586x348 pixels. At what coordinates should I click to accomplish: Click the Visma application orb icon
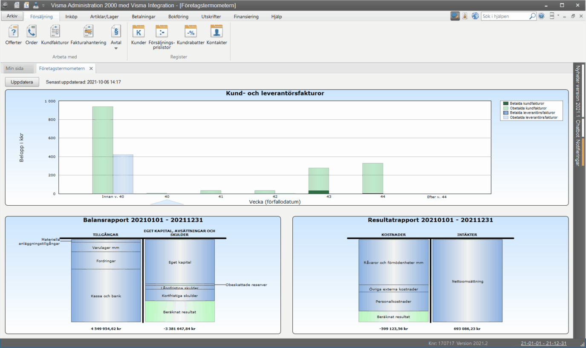pos(5,5)
